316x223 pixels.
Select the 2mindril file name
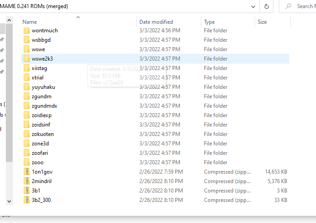click(x=42, y=181)
